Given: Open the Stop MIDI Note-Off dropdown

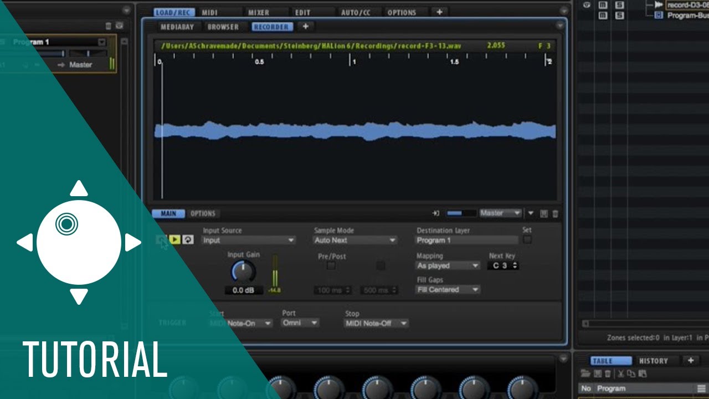Looking at the screenshot, I should click(377, 323).
